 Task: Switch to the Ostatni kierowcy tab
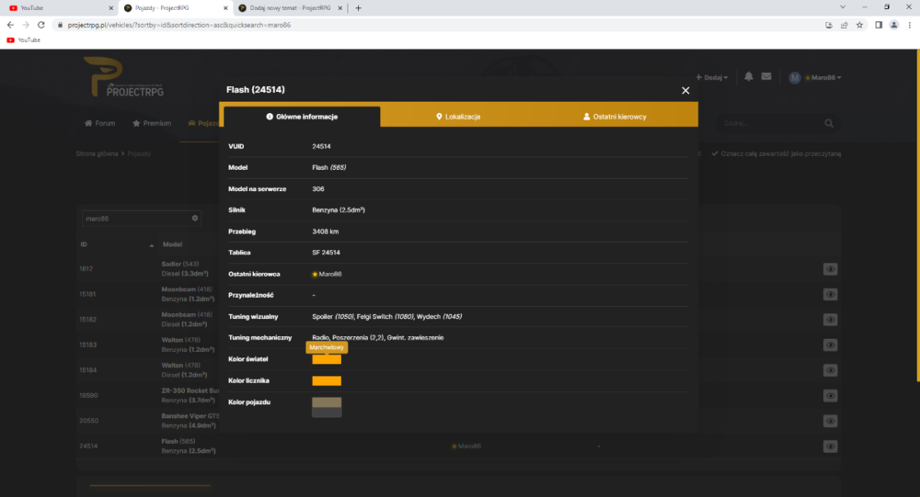(x=615, y=117)
